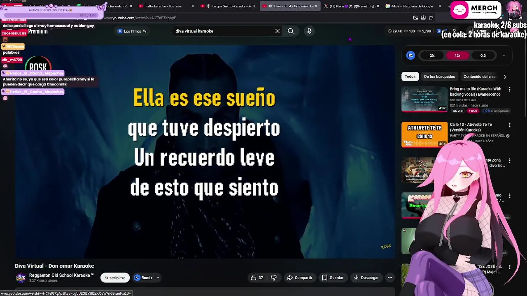Close the Lo que Siento-Karaoke tab

254,6
